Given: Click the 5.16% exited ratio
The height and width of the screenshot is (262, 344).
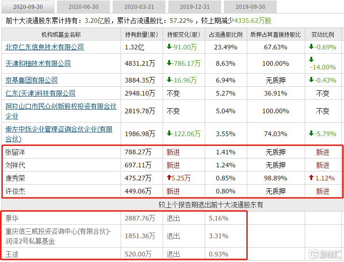Looking at the screenshot, I should pos(219,218).
